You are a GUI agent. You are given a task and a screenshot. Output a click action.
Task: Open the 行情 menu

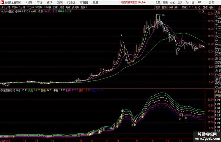(29, 2)
